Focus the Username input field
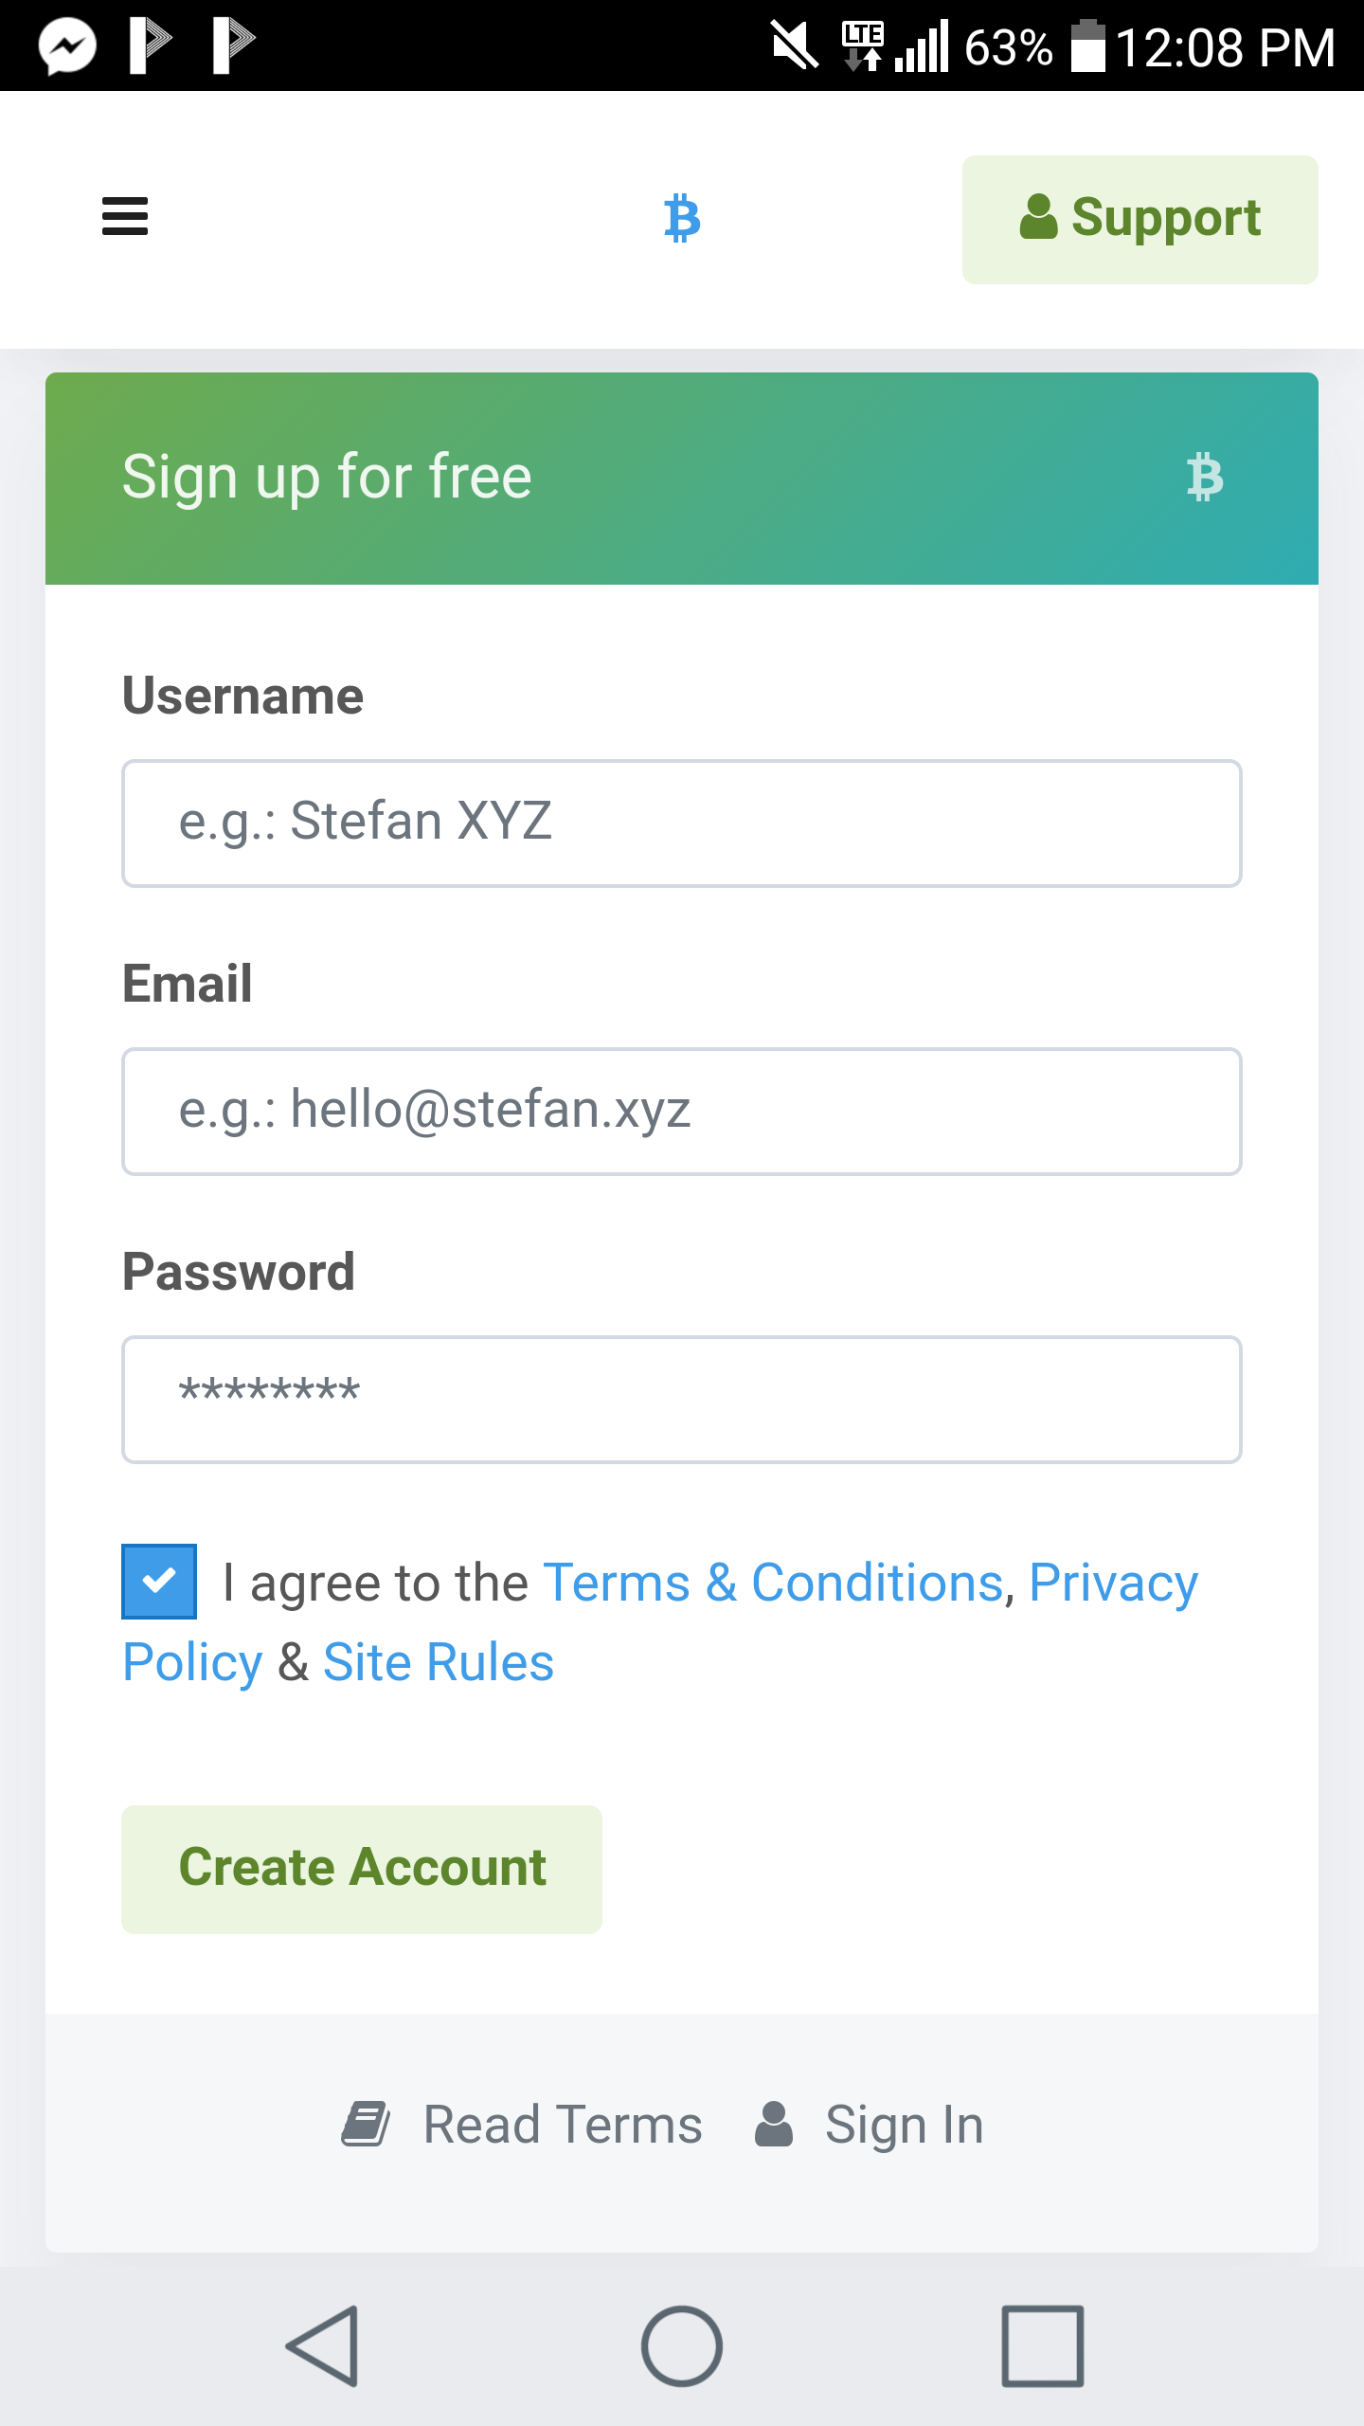This screenshot has height=2426, width=1364. (x=681, y=823)
